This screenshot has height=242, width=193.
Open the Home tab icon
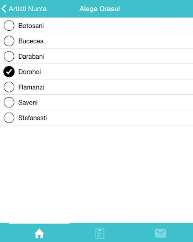click(x=39, y=233)
